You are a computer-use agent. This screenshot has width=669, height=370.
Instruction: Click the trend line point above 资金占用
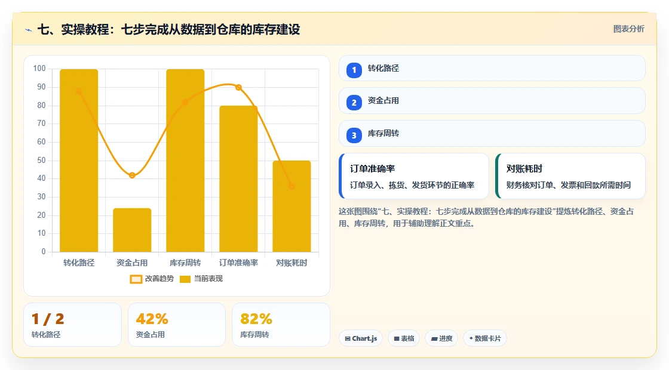[132, 175]
